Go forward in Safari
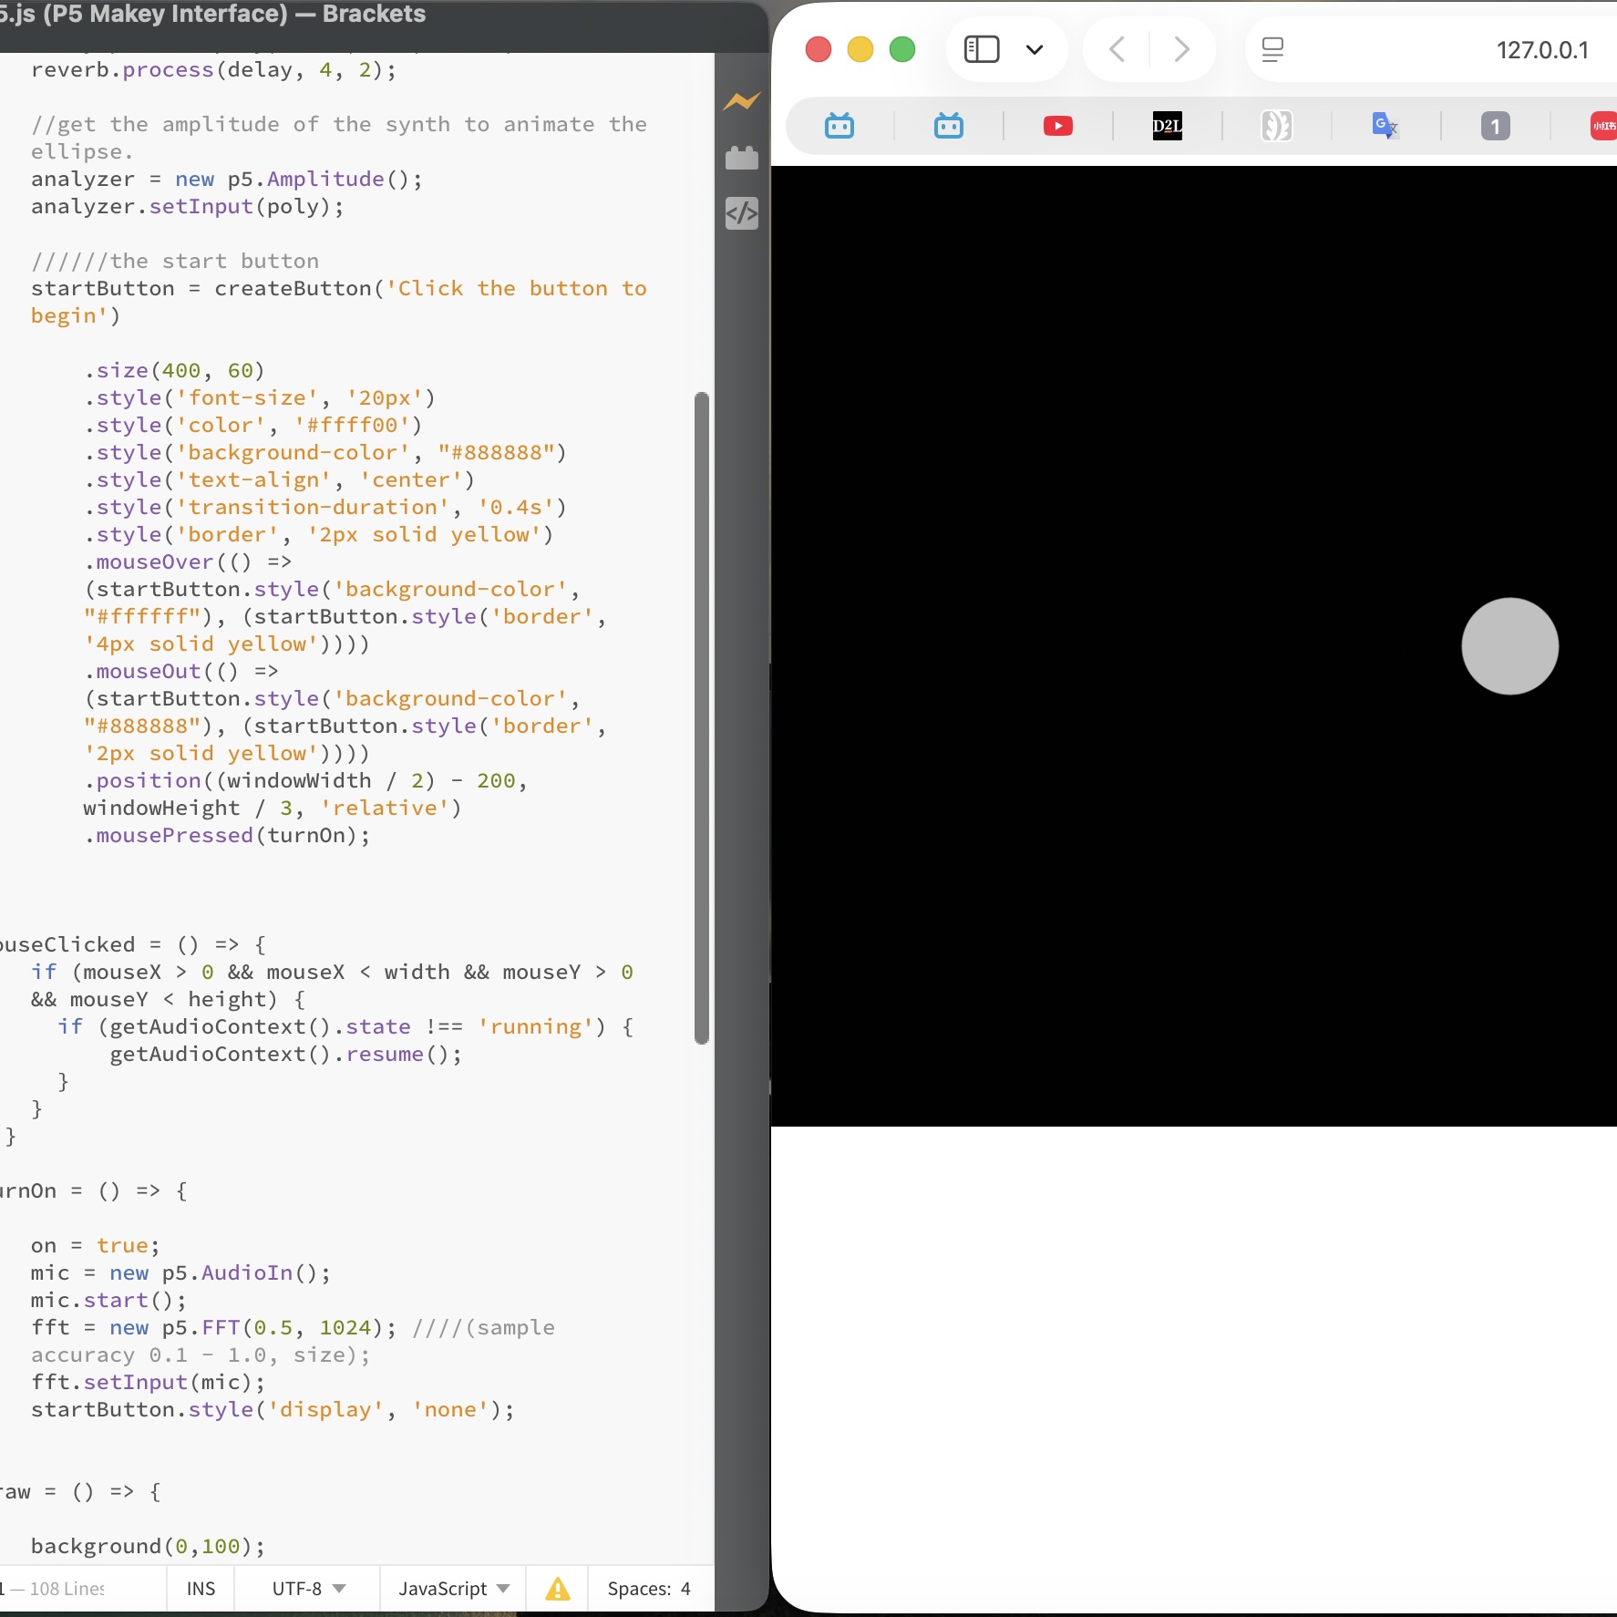Image resolution: width=1617 pixels, height=1617 pixels. [1181, 49]
